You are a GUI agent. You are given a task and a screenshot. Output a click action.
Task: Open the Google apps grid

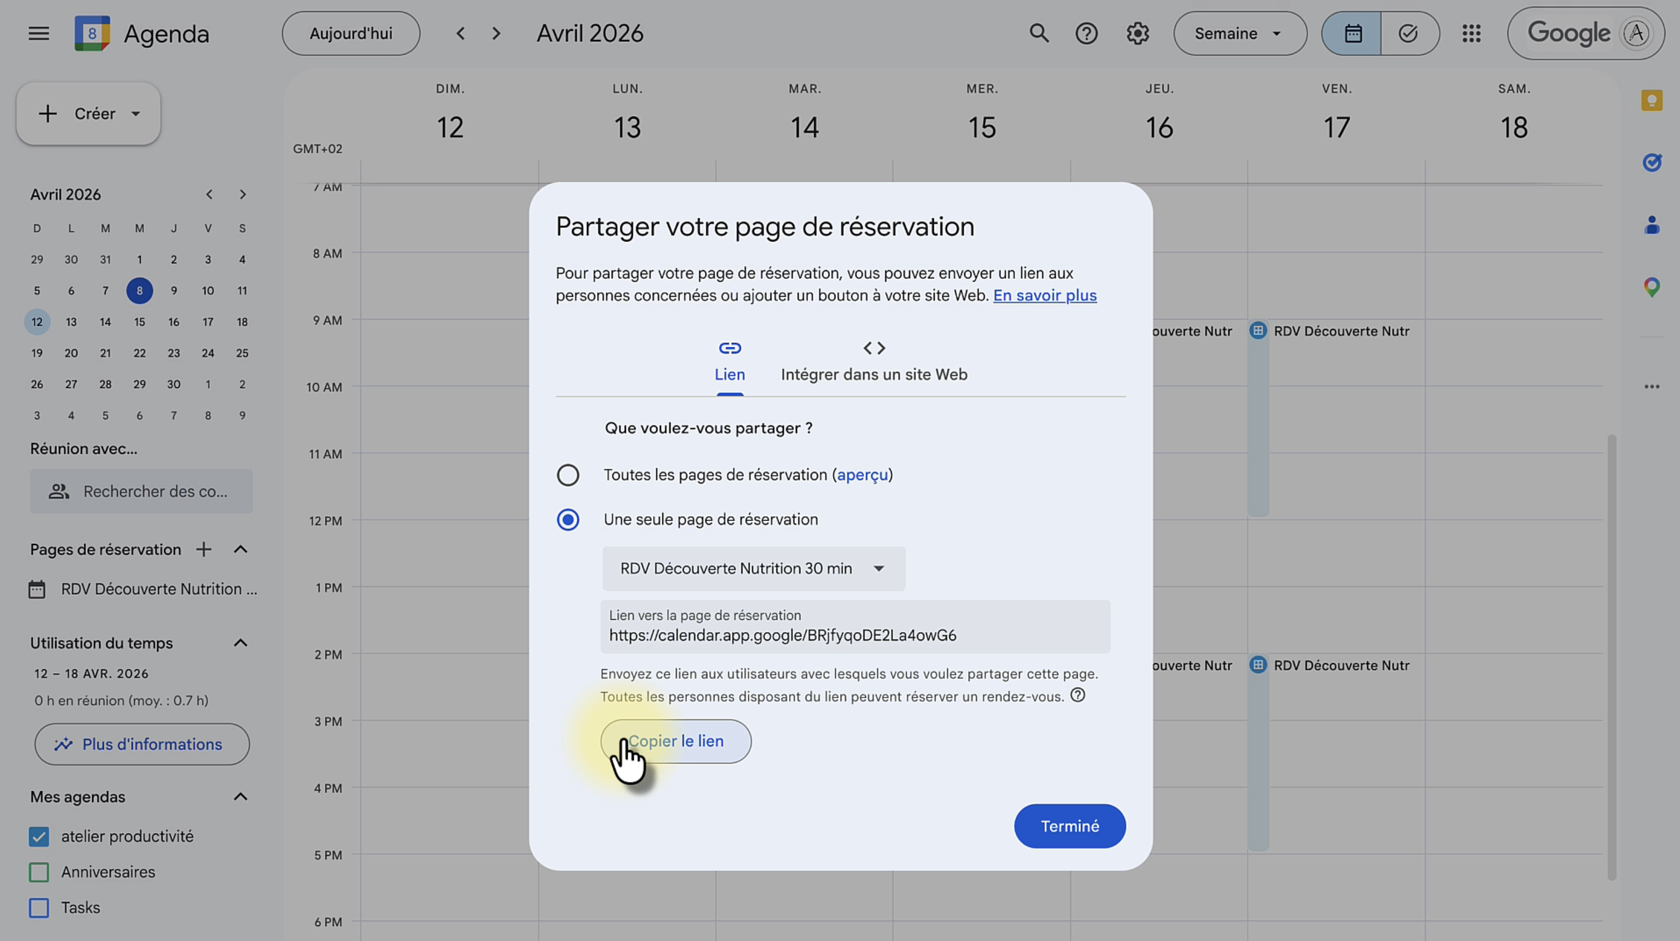click(x=1471, y=33)
